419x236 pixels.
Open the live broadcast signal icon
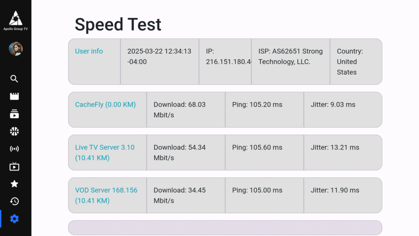(15, 149)
